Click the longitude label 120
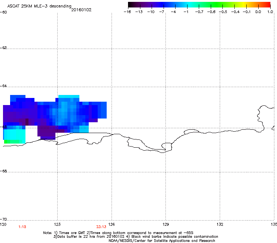Image resolution: width=277 pixels, height=243 pixels. point(3,224)
